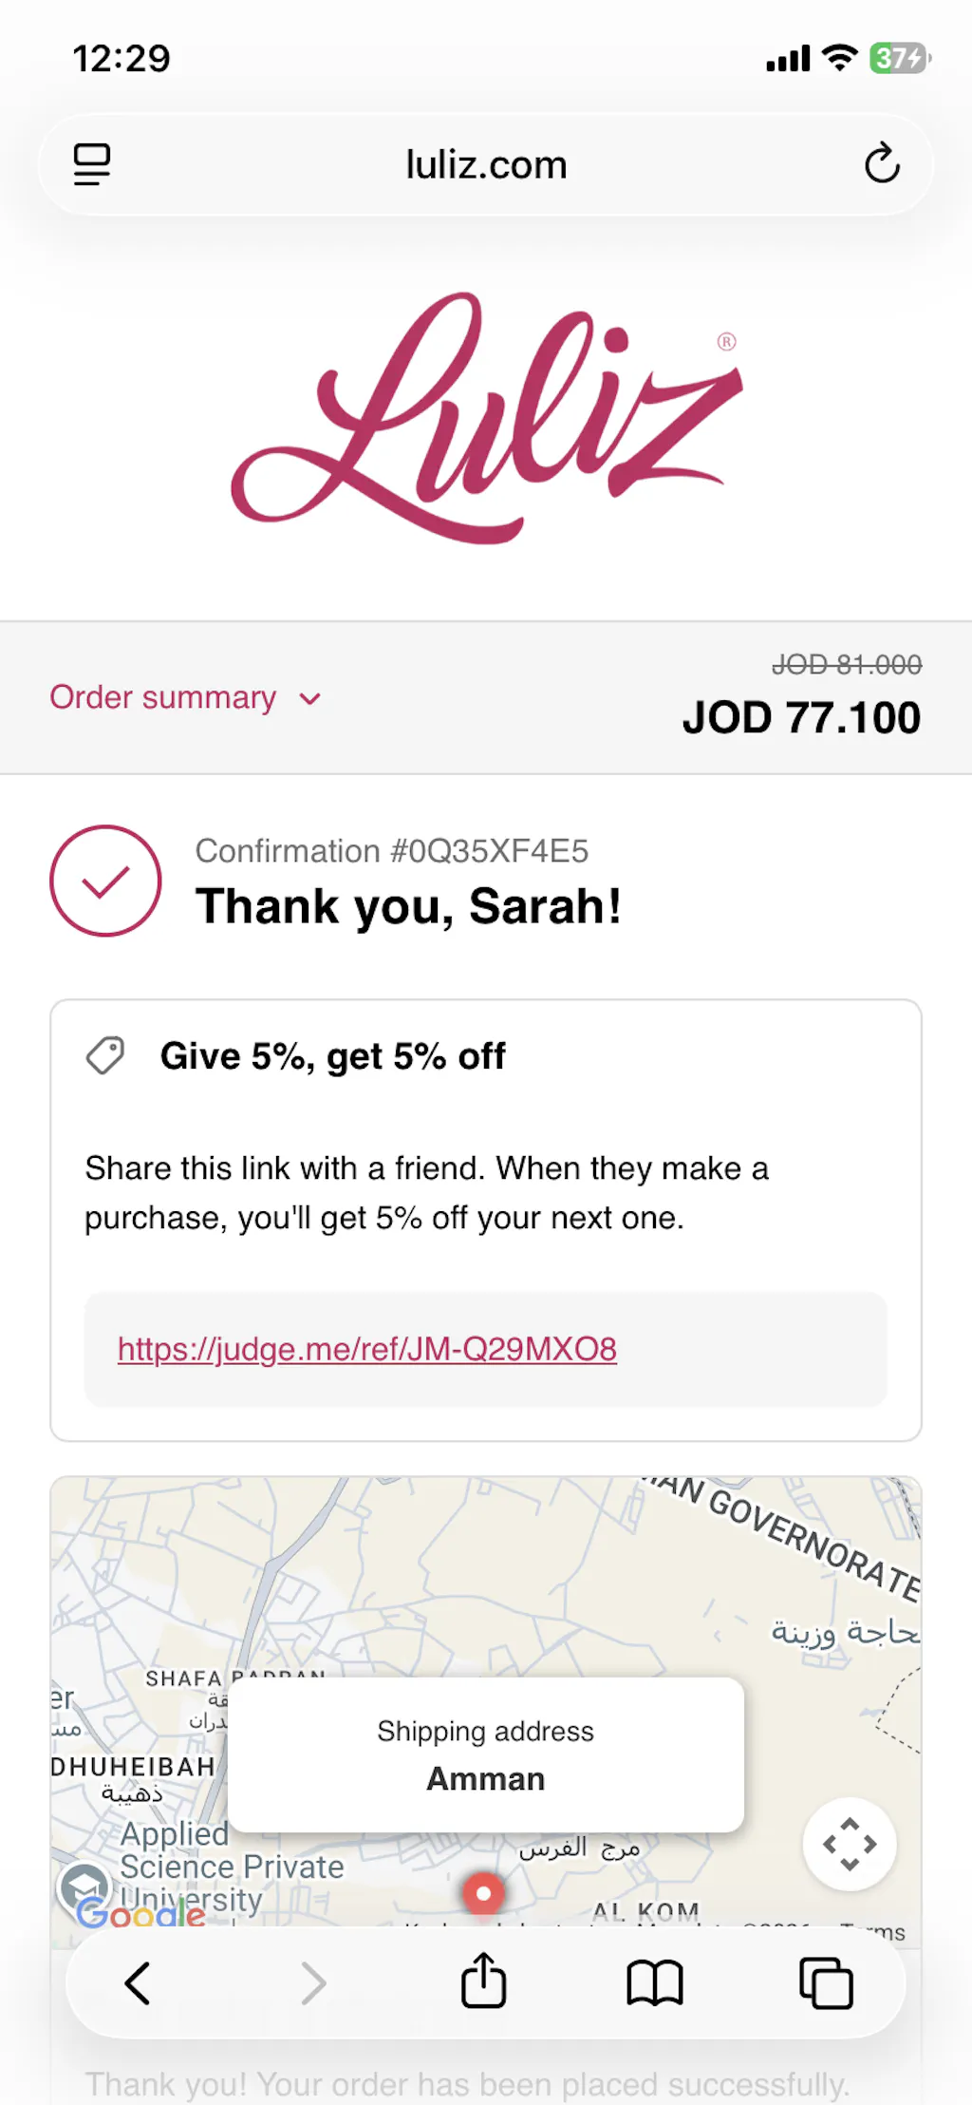
Task: Tap the Shipping address Amman card
Action: [486, 1754]
